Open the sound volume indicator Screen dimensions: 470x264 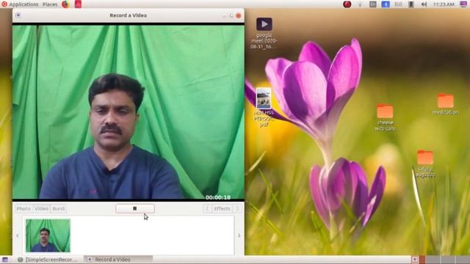pyautogui.click(x=424, y=4)
